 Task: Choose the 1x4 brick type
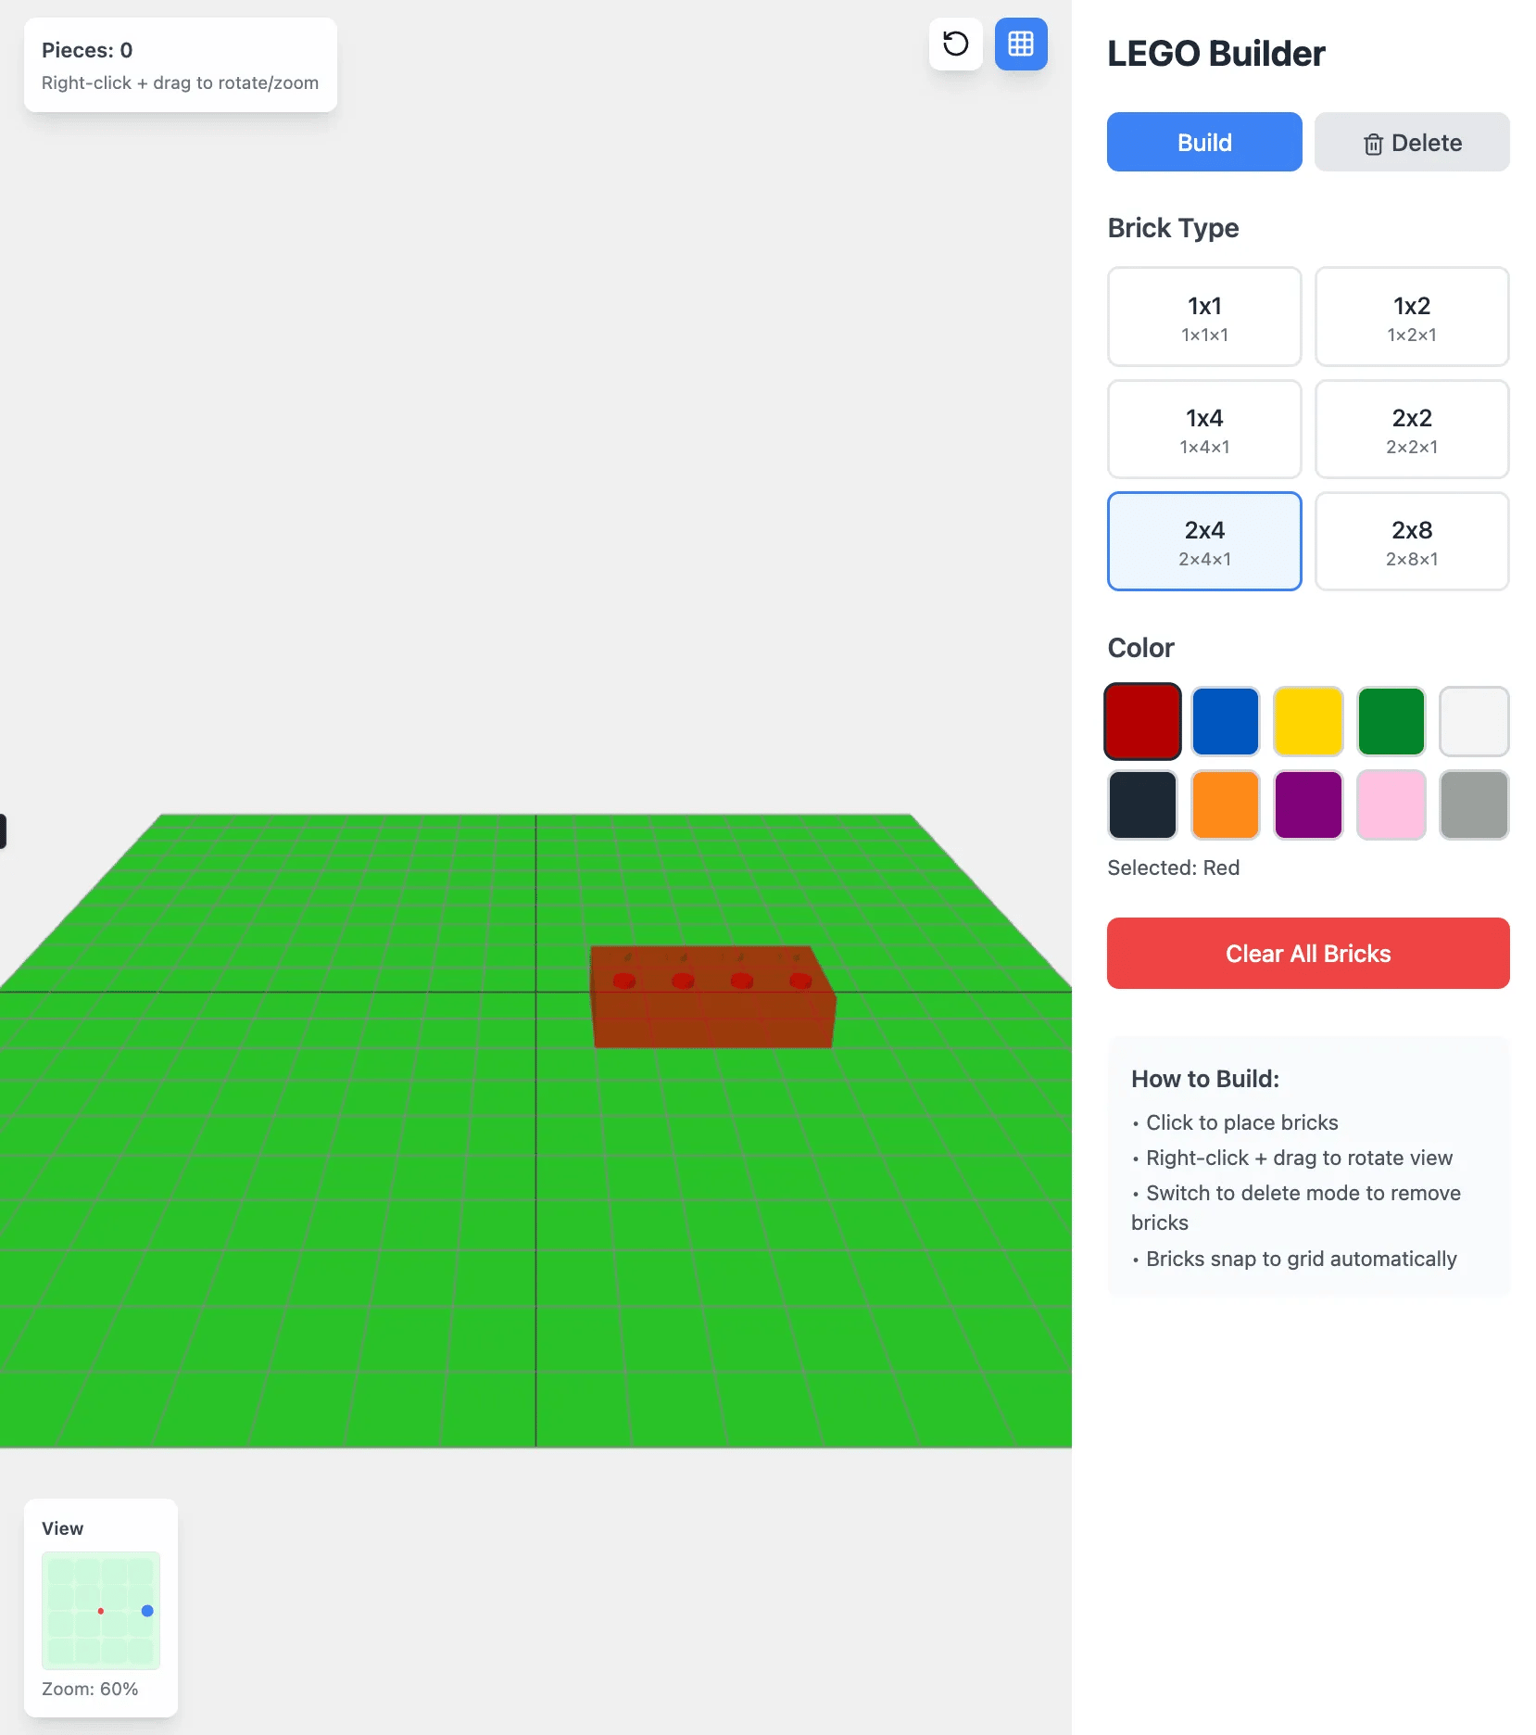1203,429
